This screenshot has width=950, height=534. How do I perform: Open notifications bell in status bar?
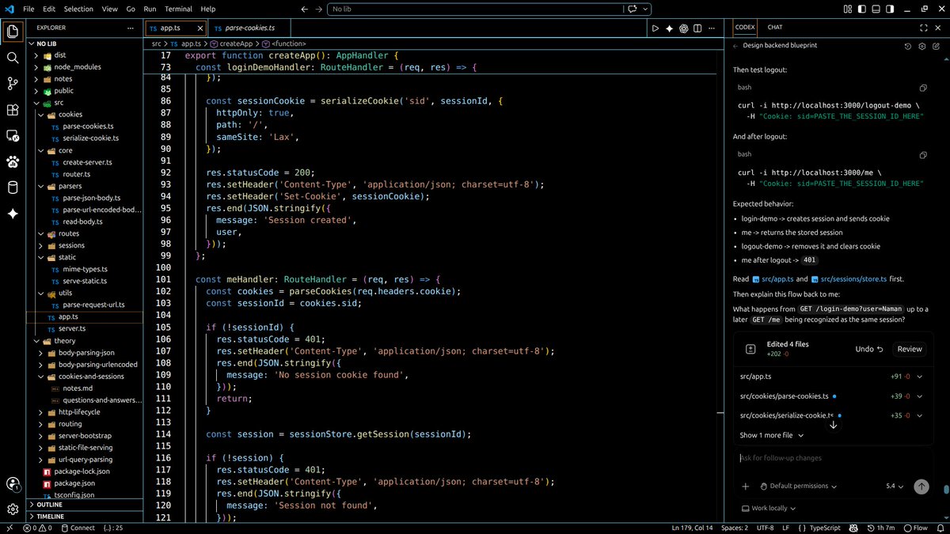tap(941, 528)
